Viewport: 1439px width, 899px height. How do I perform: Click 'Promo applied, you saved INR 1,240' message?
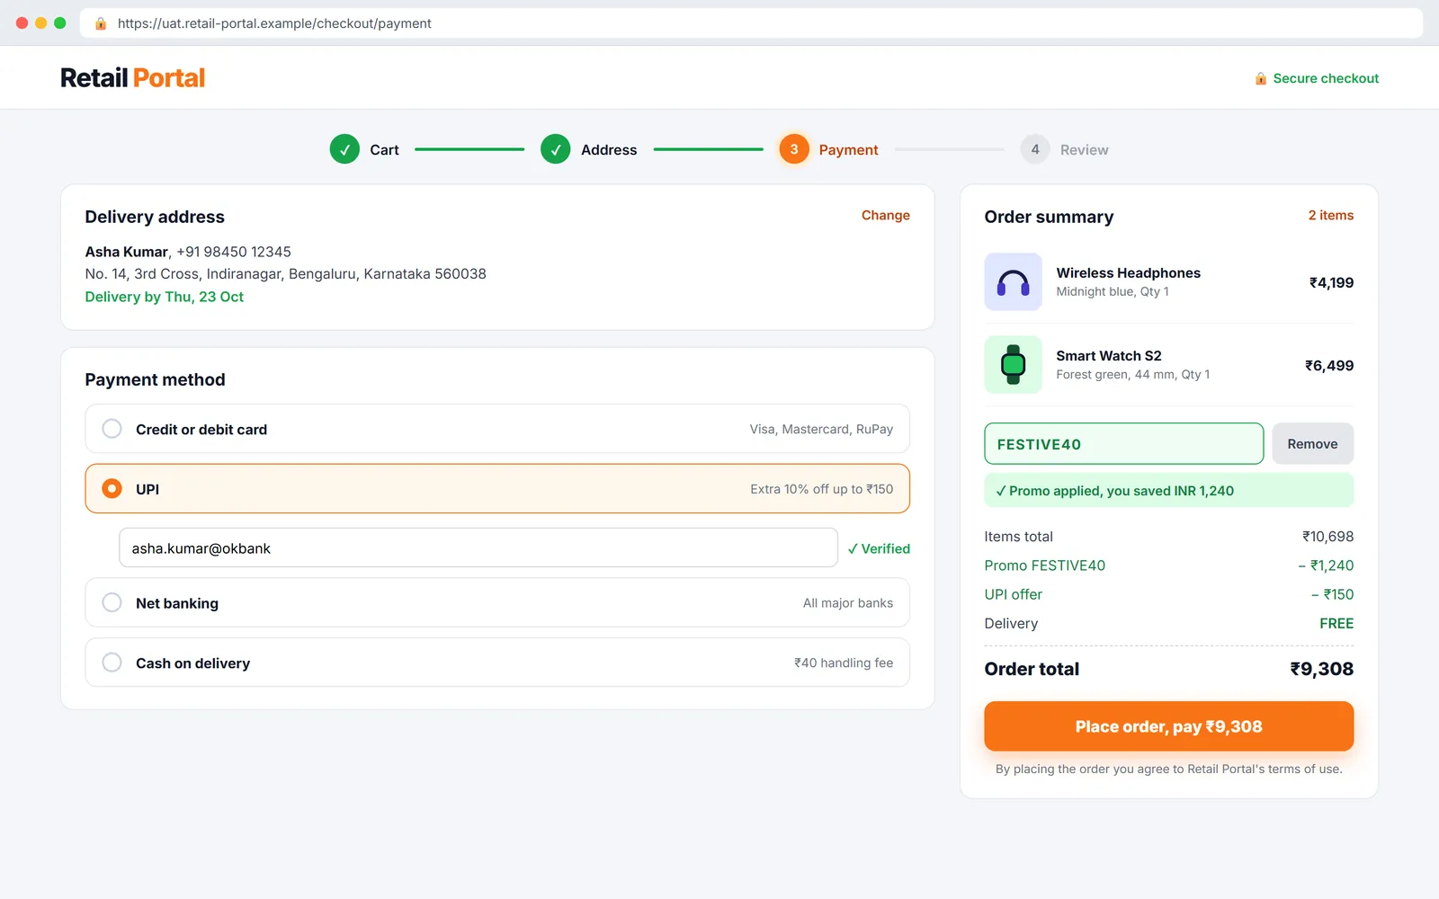coord(1168,490)
